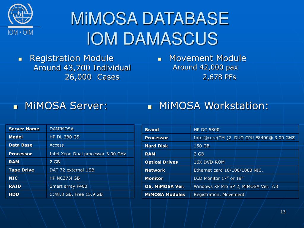304x228 pixels.
Task: Select the Intel core DUO CPU E8400 cell
Action: pos(245,138)
